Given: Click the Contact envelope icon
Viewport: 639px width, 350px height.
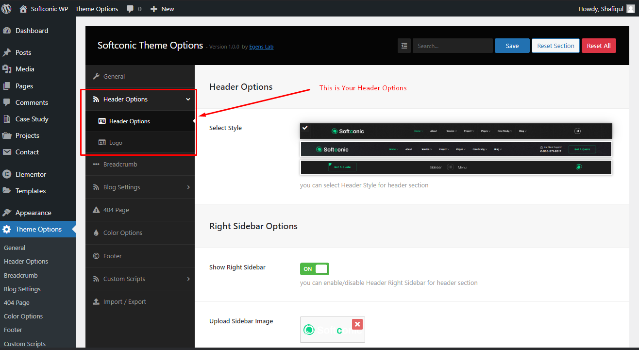Looking at the screenshot, I should [7, 152].
